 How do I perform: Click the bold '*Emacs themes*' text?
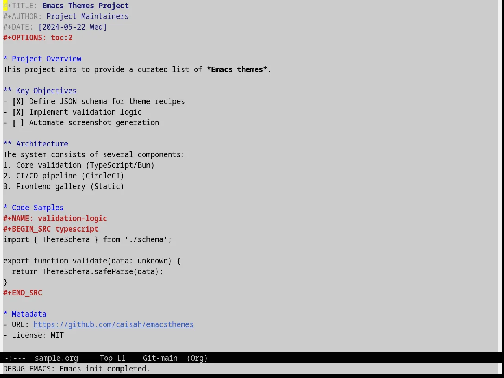tap(237, 70)
